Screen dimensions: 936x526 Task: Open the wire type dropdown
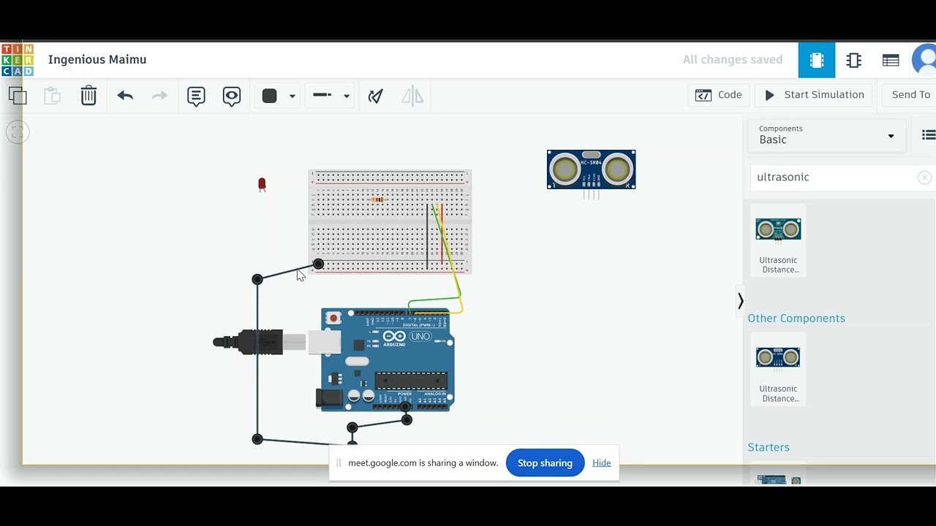331,96
